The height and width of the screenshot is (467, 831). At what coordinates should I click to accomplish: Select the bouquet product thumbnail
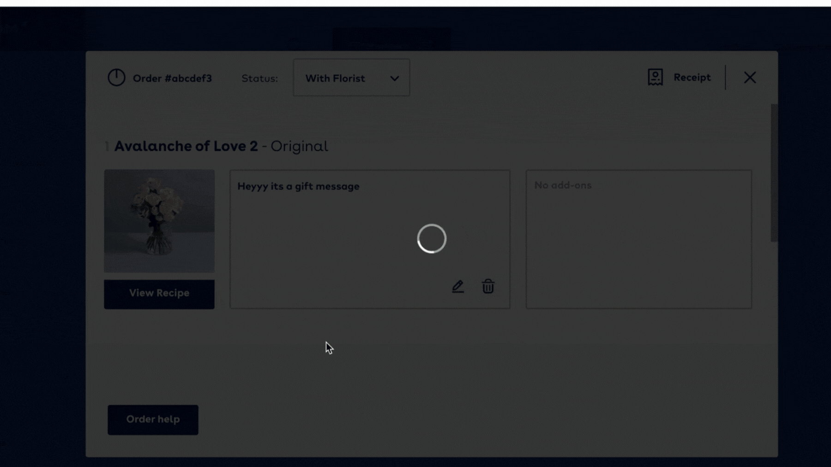coord(159,221)
